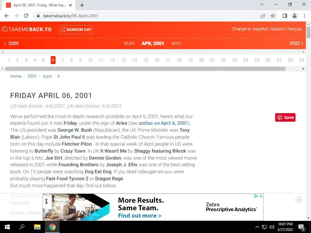The width and height of the screenshot is (311, 233).
Task: Open tab search chevron in title bar
Action: [262, 4]
